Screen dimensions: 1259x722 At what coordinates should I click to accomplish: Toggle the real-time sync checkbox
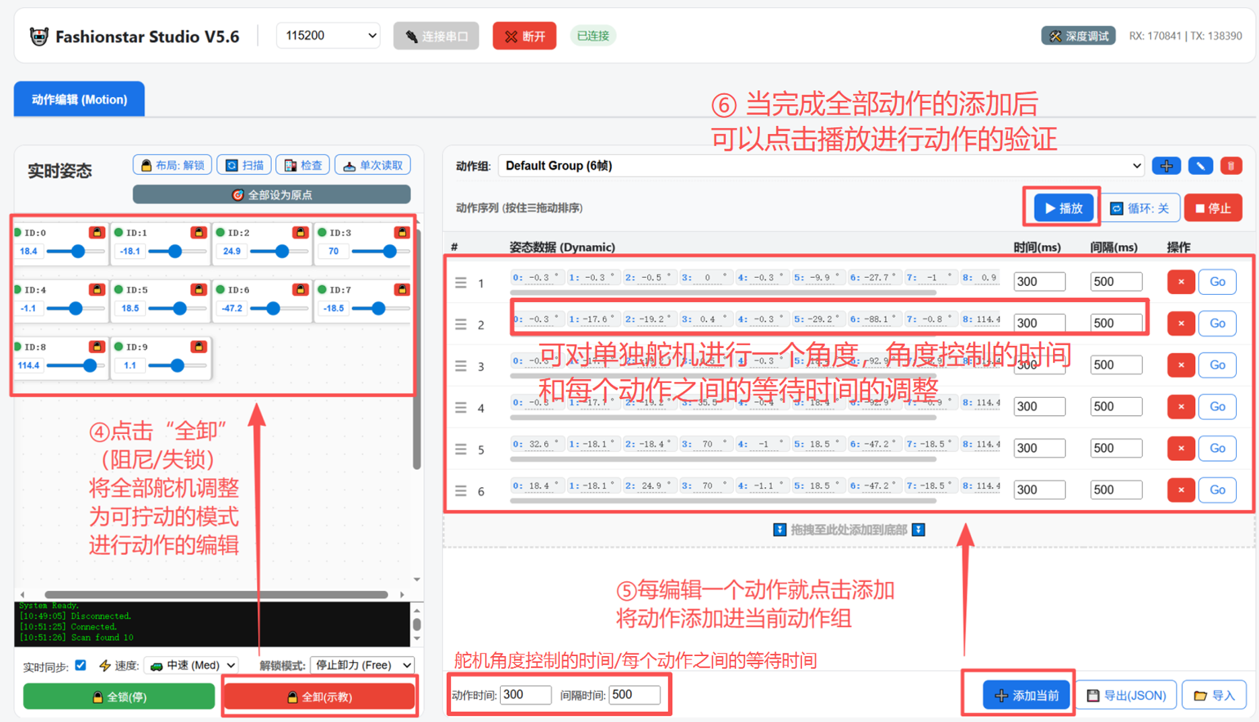point(81,665)
